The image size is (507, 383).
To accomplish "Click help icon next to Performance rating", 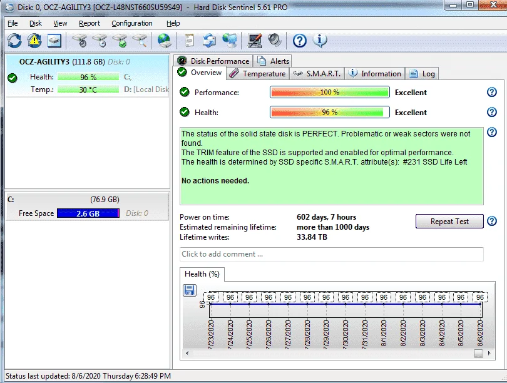I will pyautogui.click(x=492, y=92).
